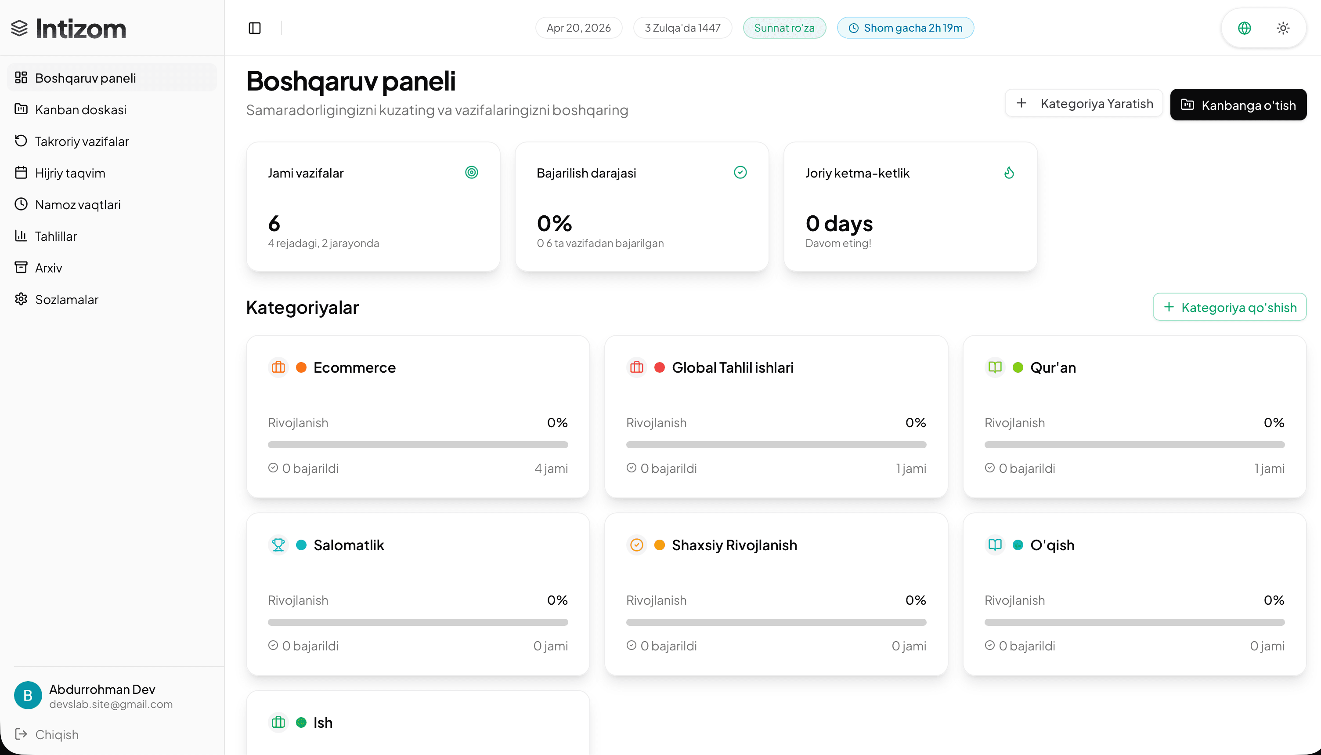Viewport: 1321px width, 755px height.
Task: Collapse the sidebar using the panel toggle
Action: pos(254,28)
